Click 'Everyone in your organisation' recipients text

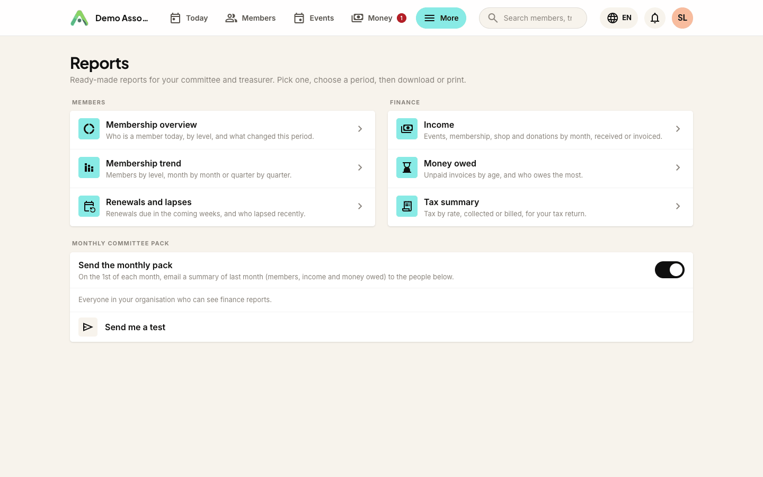175,299
